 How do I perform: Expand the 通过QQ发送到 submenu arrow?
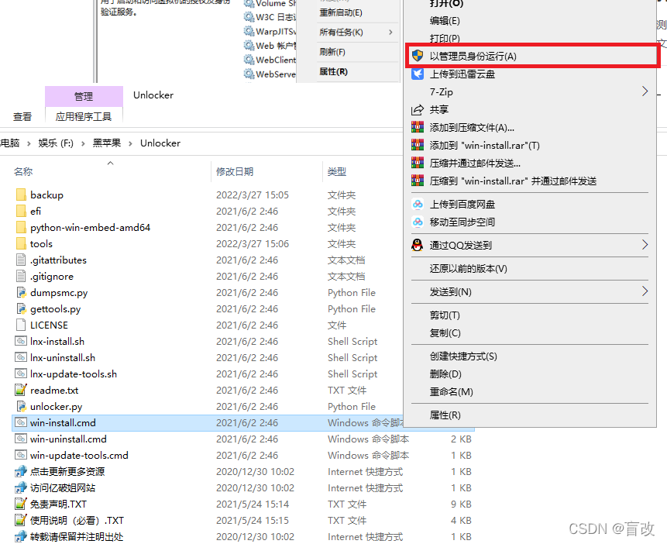(645, 245)
